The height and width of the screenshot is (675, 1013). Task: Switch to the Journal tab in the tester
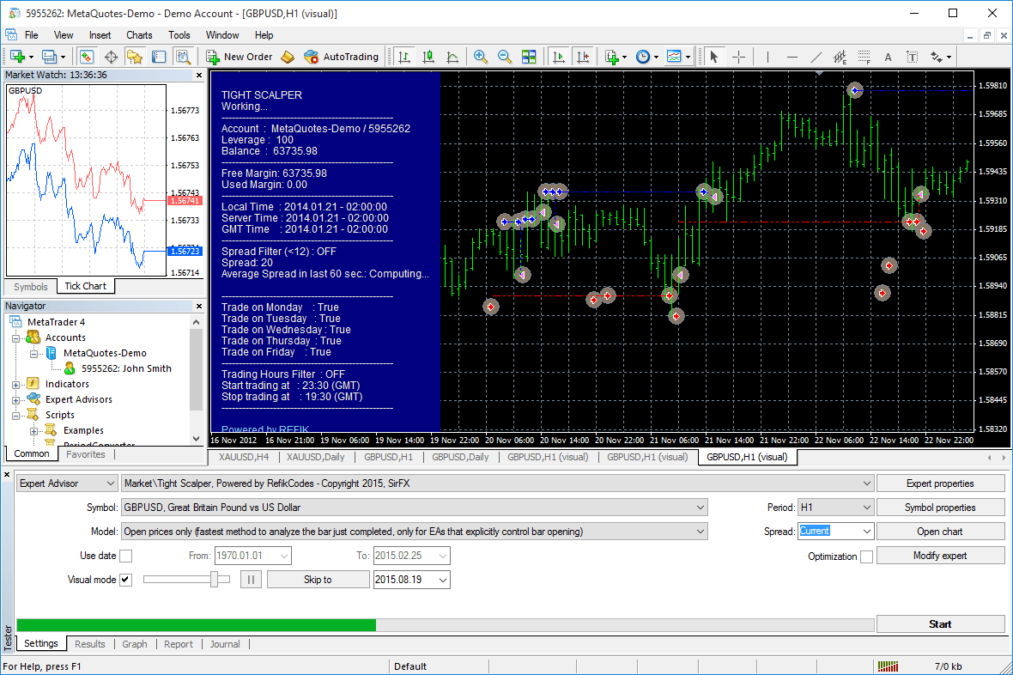tap(224, 643)
